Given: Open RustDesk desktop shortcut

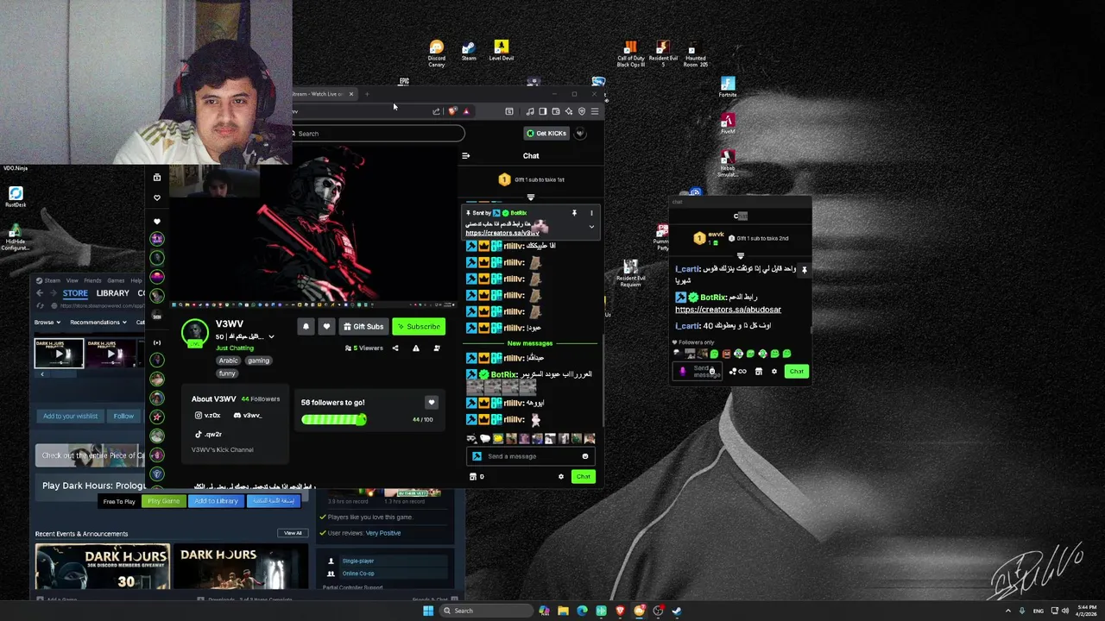Looking at the screenshot, I should click(x=16, y=197).
